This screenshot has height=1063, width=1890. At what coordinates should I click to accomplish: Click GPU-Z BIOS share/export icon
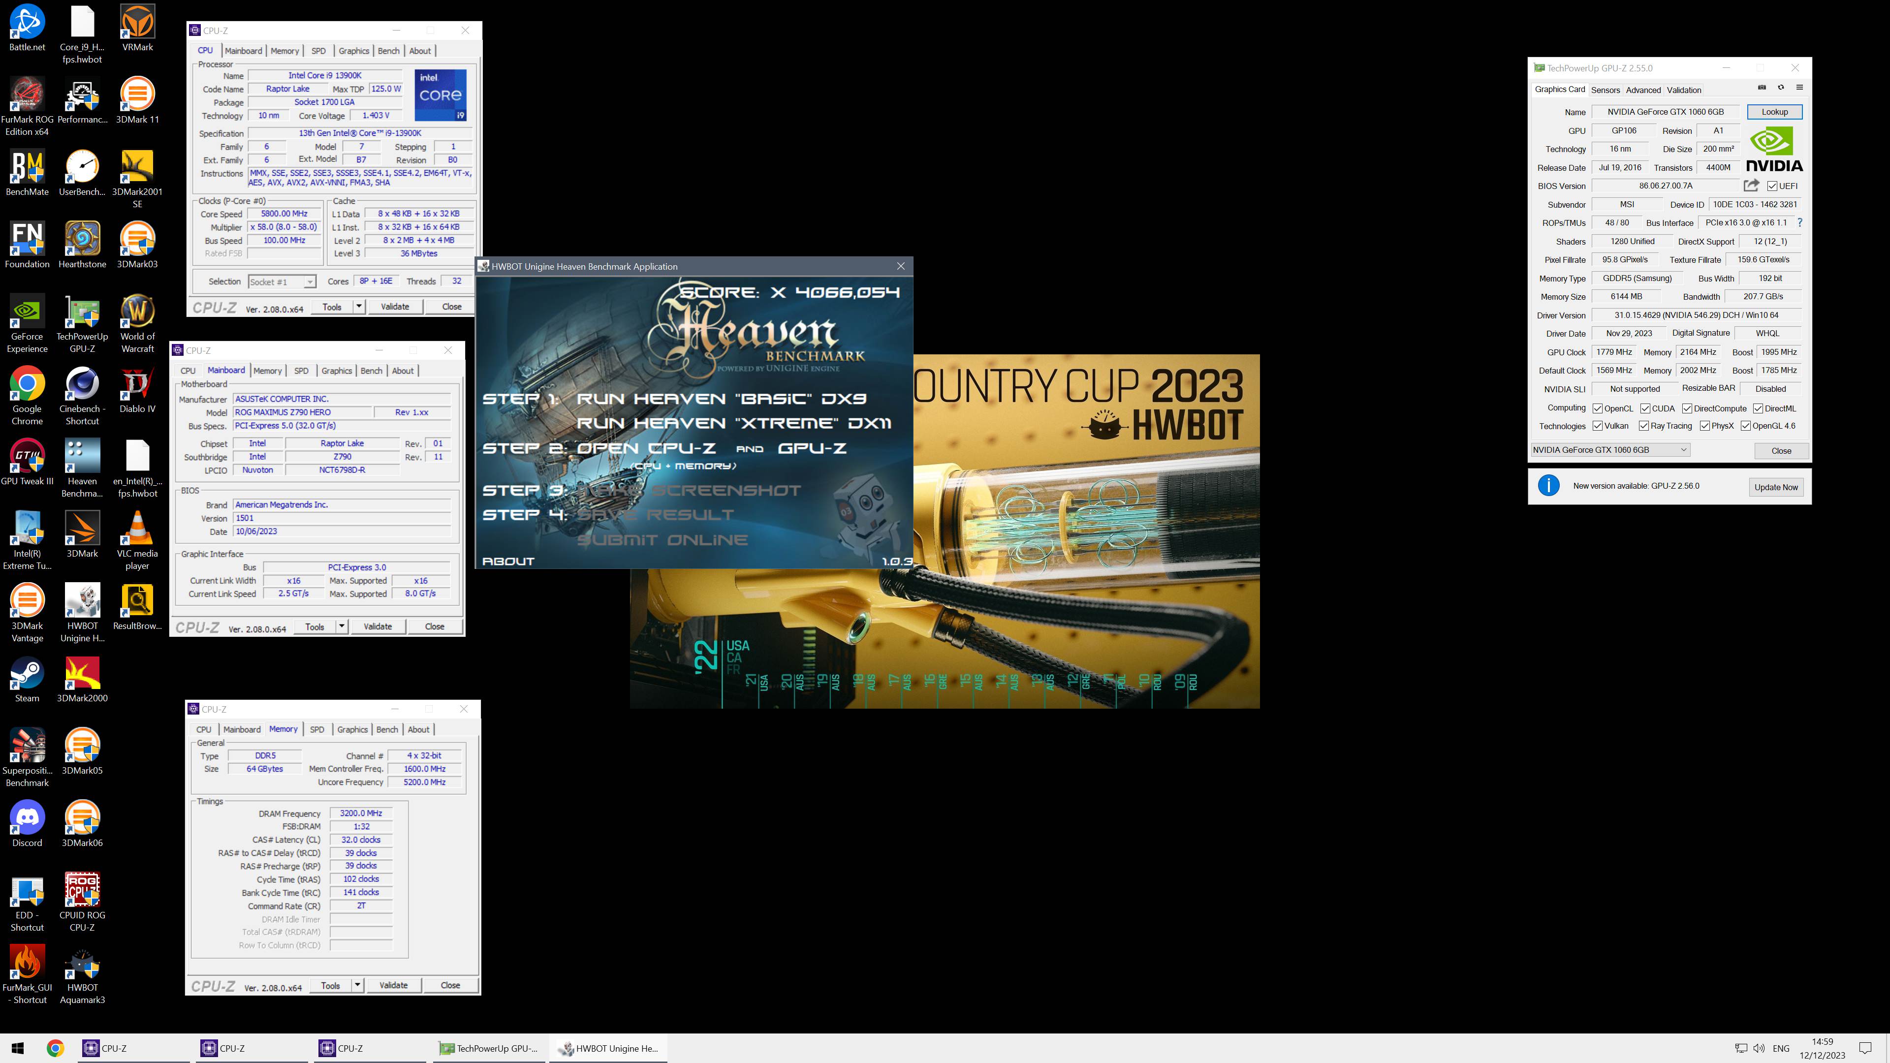[1751, 186]
